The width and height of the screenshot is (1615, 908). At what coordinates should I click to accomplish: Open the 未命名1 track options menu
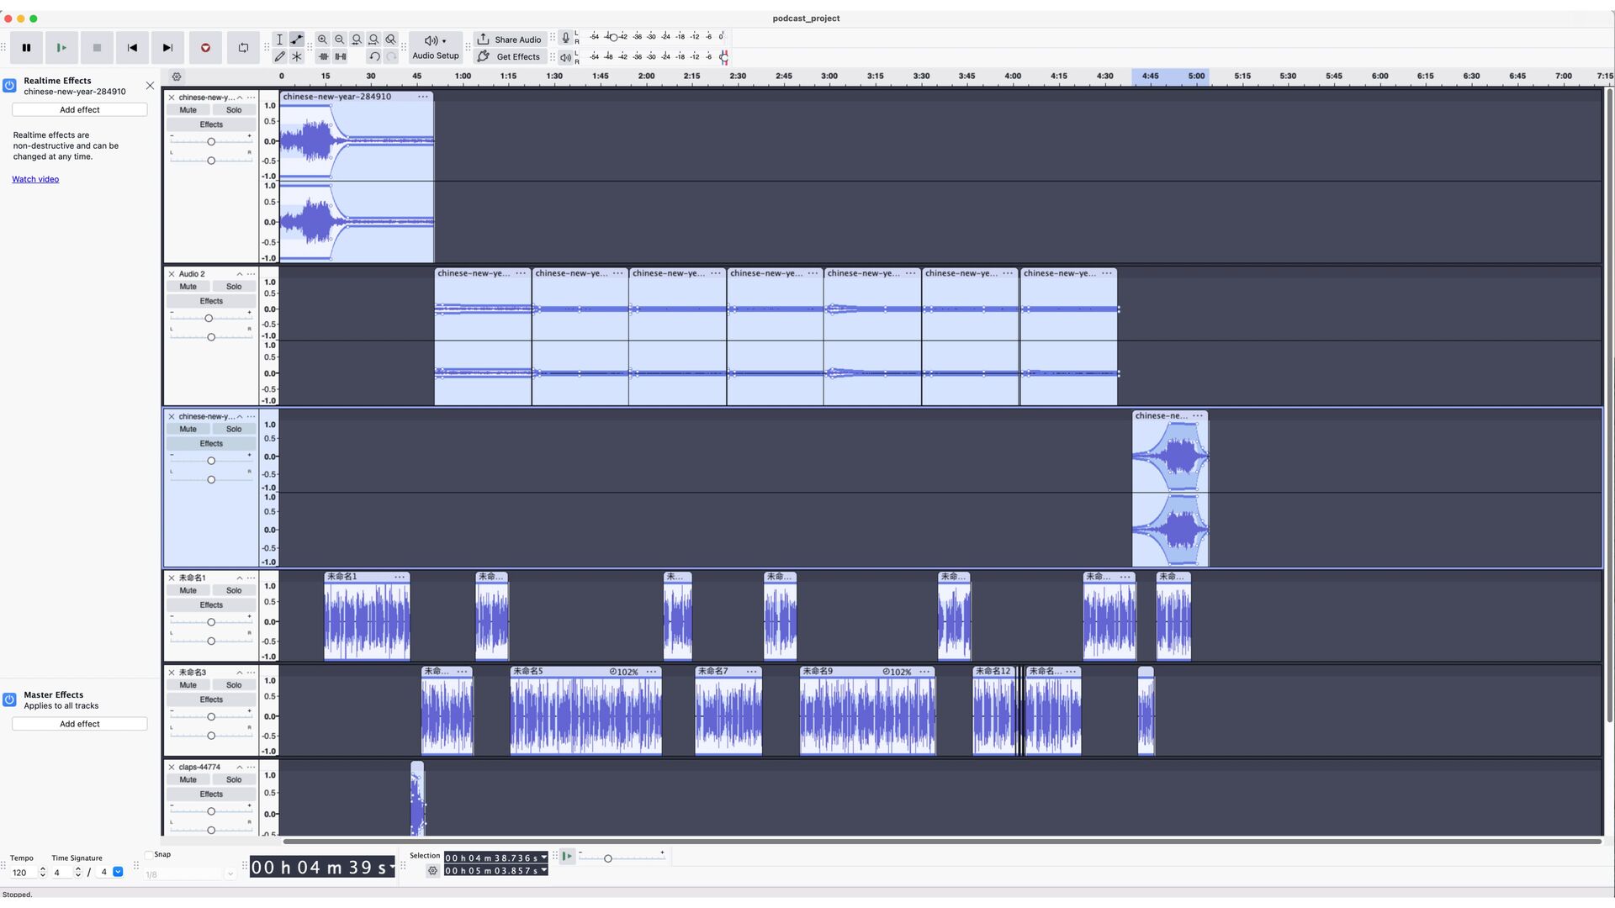(251, 578)
